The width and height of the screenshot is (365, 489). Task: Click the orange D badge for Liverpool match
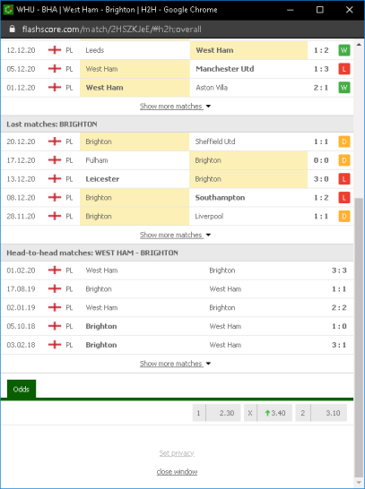(x=344, y=216)
